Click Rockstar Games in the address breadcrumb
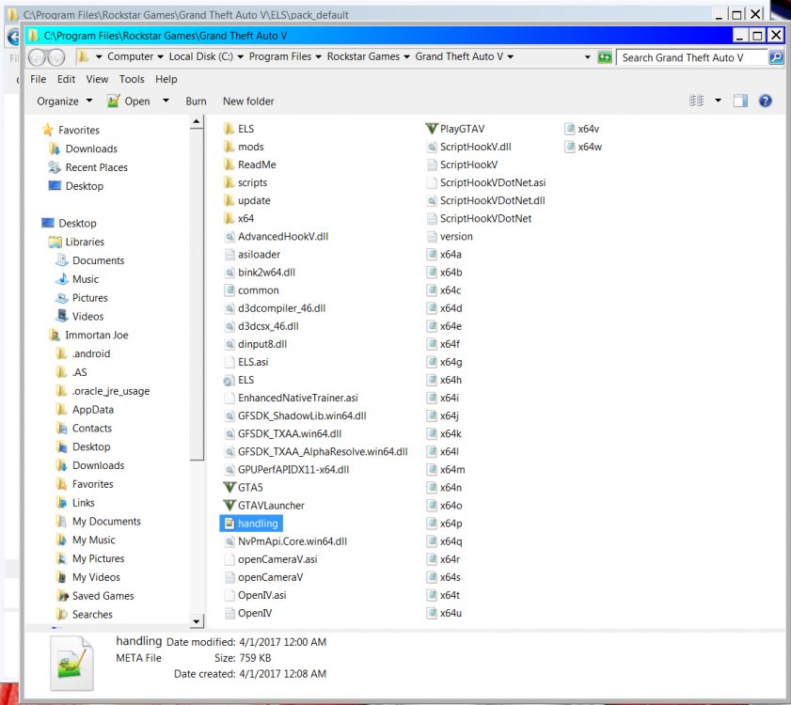This screenshot has width=791, height=705. coord(363,56)
